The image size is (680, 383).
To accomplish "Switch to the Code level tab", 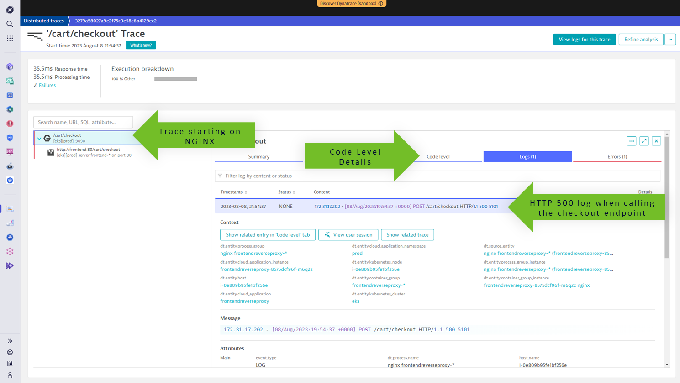I will click(438, 156).
